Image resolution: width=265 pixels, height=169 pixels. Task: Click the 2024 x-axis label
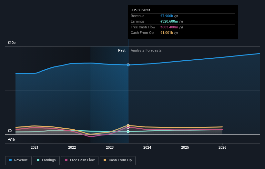pyautogui.click(x=147, y=147)
